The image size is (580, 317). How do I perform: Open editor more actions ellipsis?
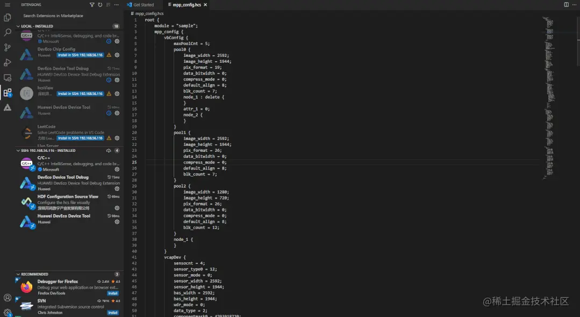coord(575,4)
